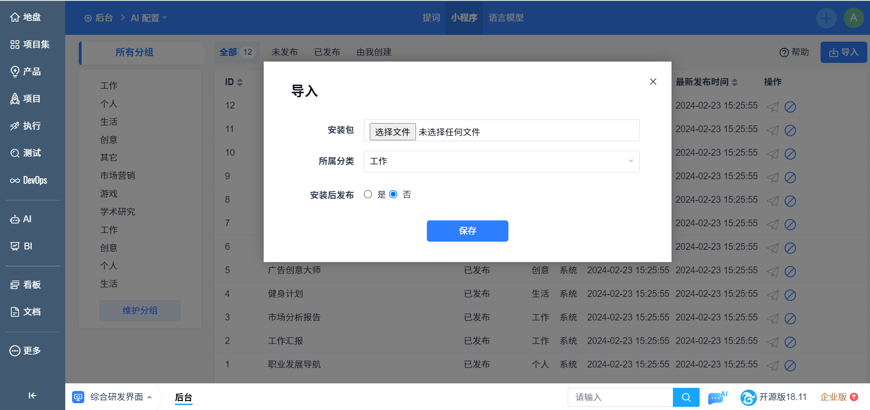Open 文档 in the sidebar
This screenshot has width=870, height=410.
pos(26,312)
